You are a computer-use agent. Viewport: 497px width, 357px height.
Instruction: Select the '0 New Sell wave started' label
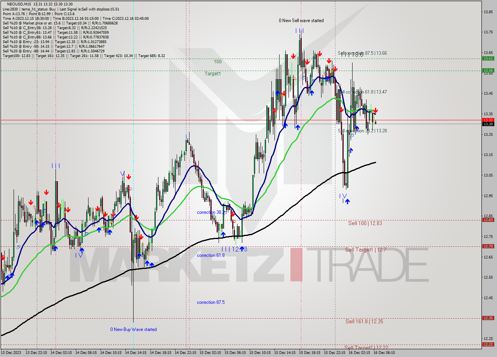[x=301, y=21]
